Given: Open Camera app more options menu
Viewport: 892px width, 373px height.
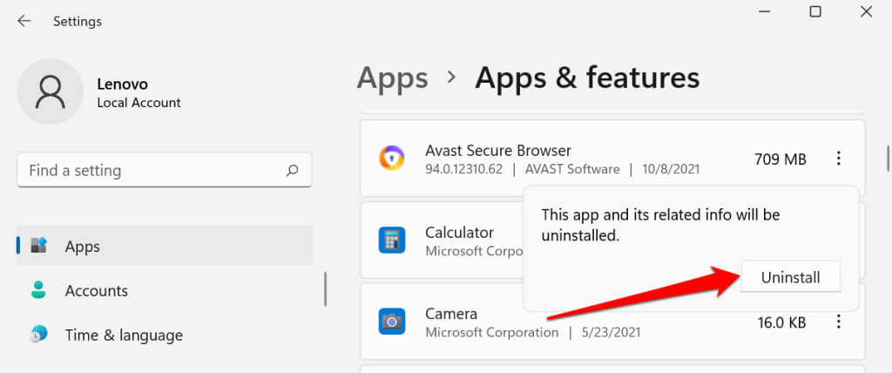Looking at the screenshot, I should point(839,322).
